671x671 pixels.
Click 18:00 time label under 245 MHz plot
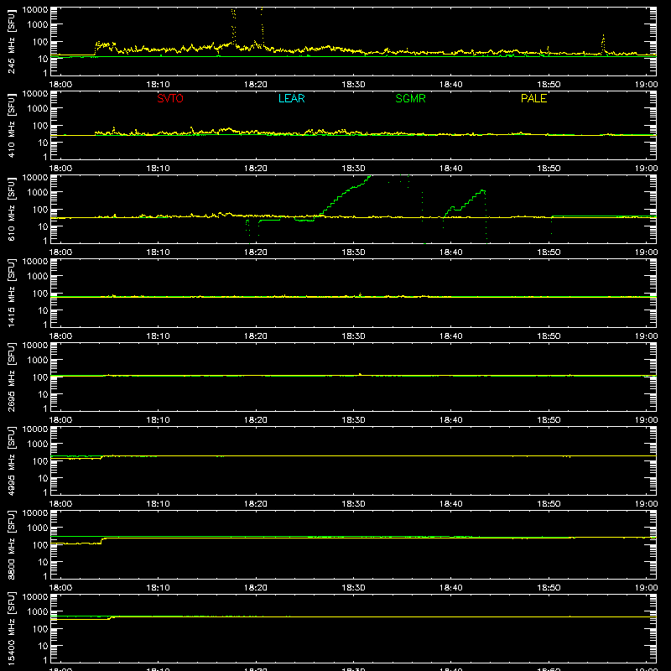(60, 85)
